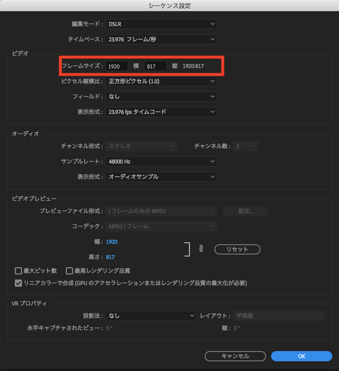Open the チャンネル数 dropdown showing 2

coord(246,146)
